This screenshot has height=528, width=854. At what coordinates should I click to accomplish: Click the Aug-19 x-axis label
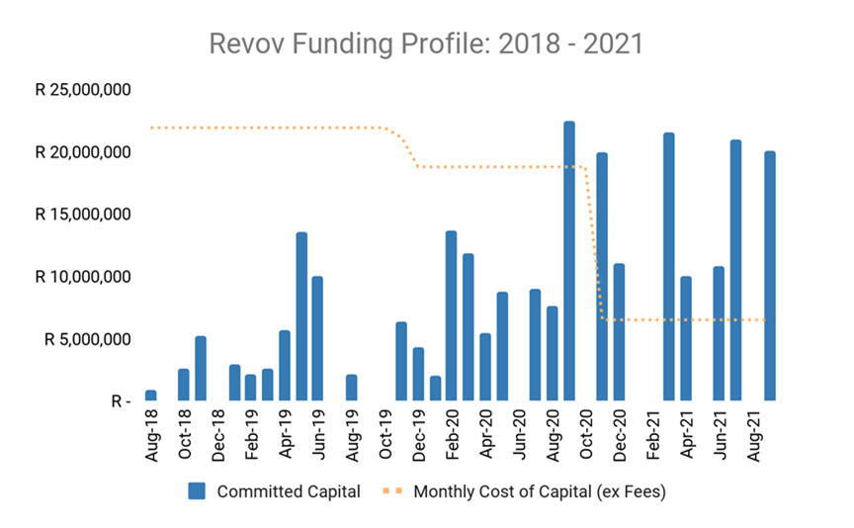coord(353,435)
